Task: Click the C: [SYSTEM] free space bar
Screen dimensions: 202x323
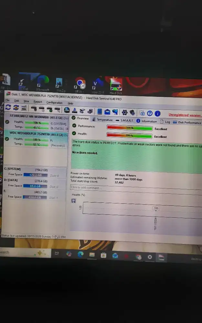Action: pos(36,175)
